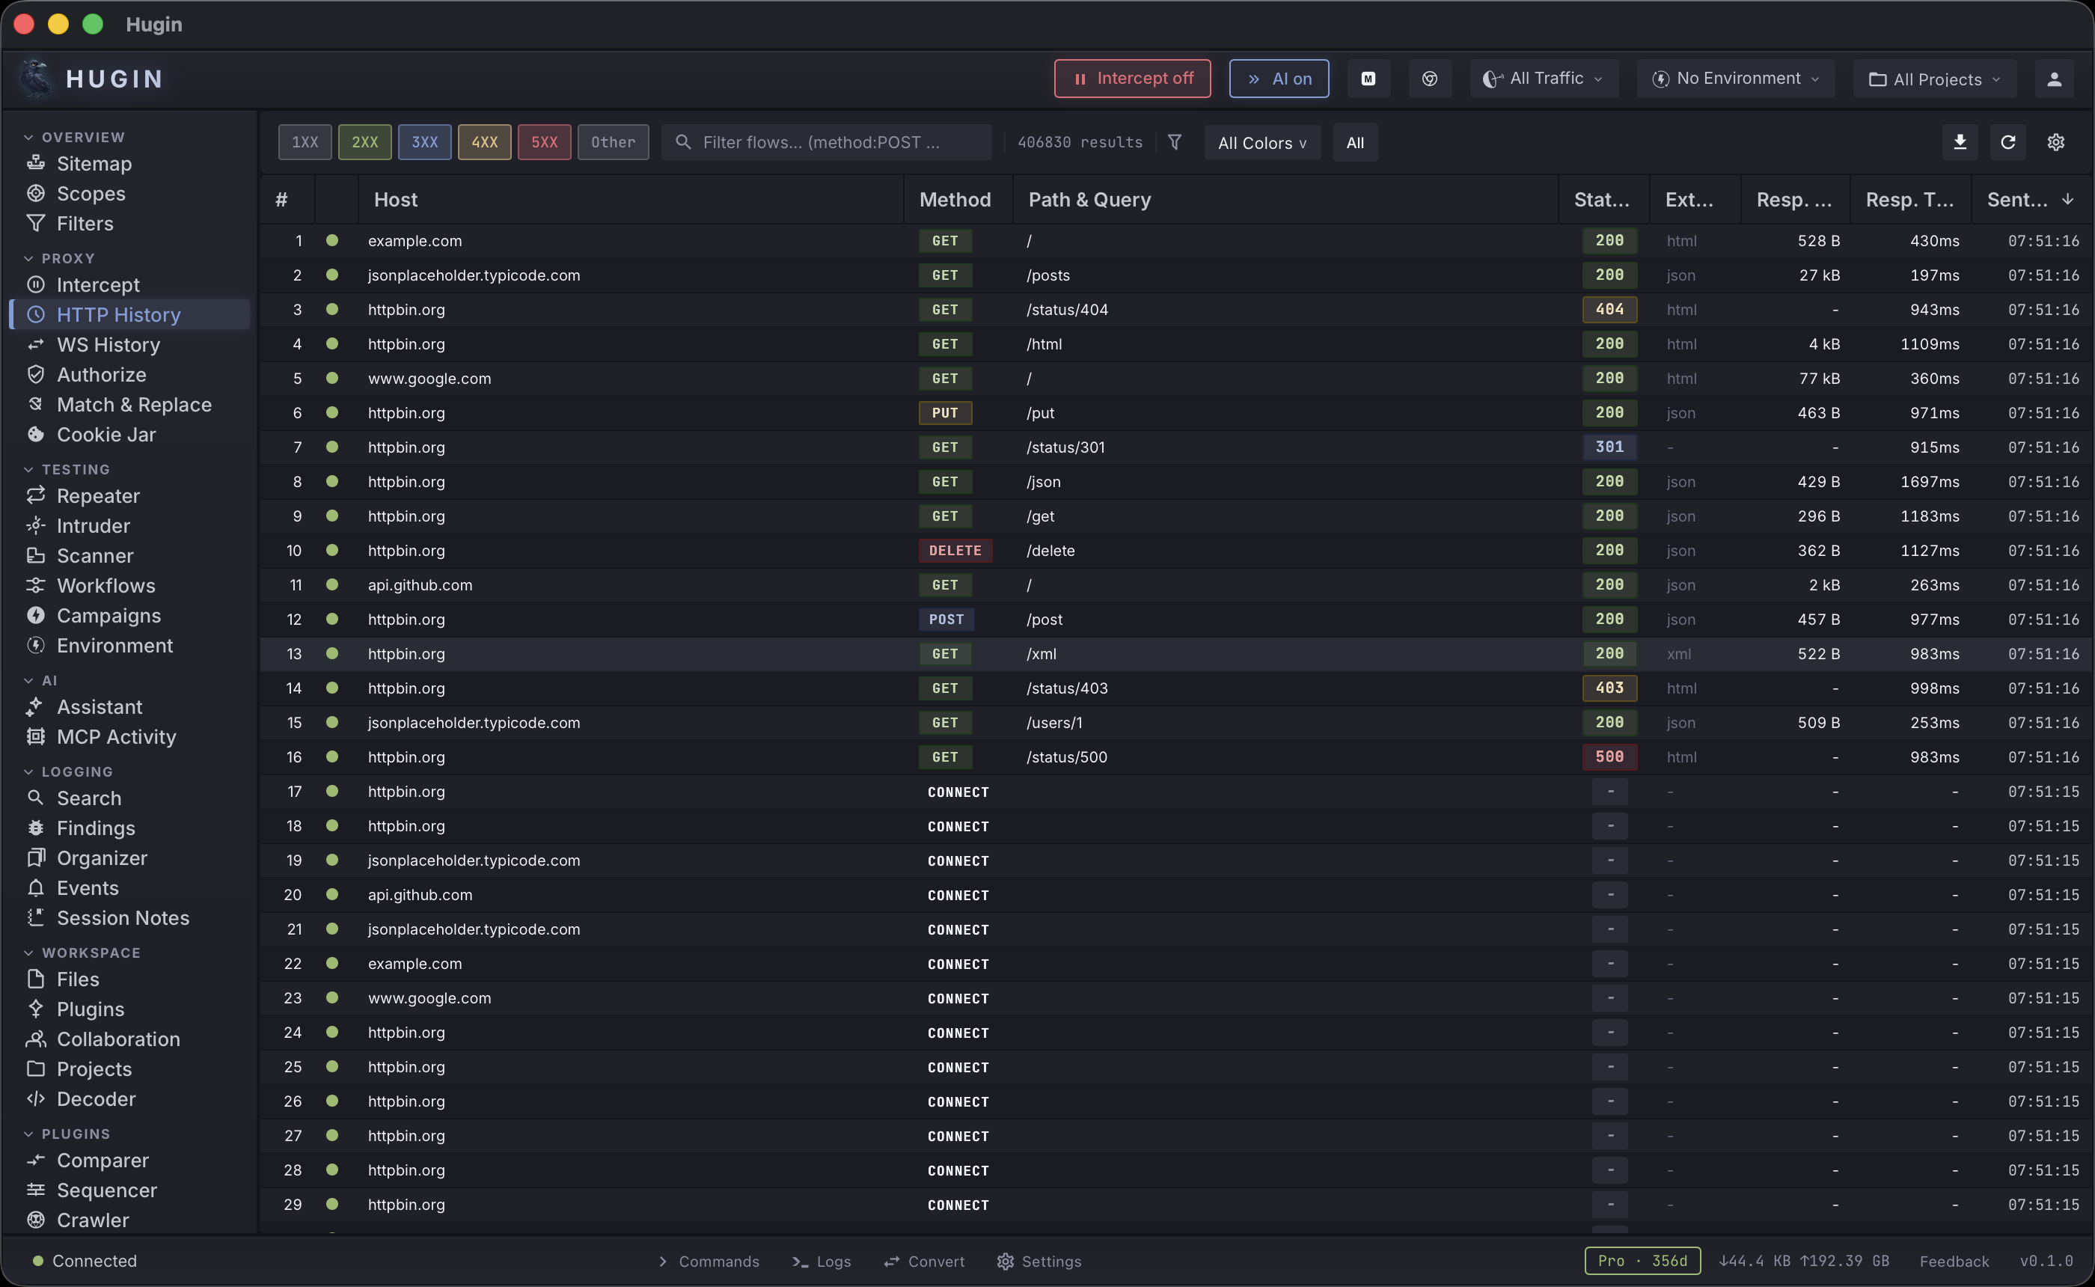Screen dimensions: 2095x1287
Task: Open Commands from the status bar
Action: click(x=718, y=1261)
